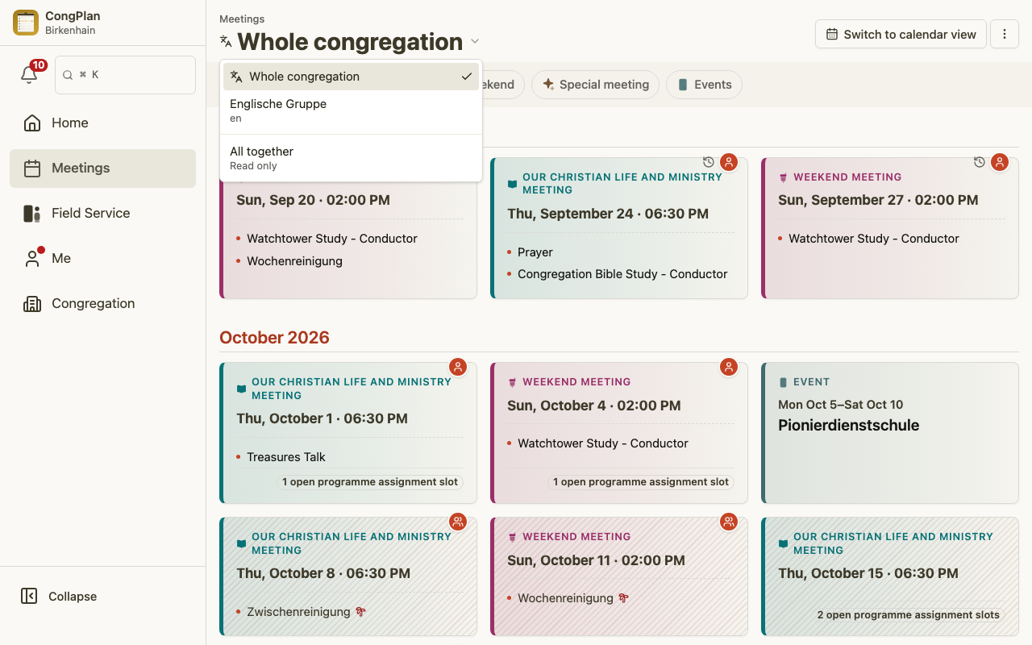Filter by Special meeting chip
Viewport: 1032px width, 645px height.
tap(595, 85)
